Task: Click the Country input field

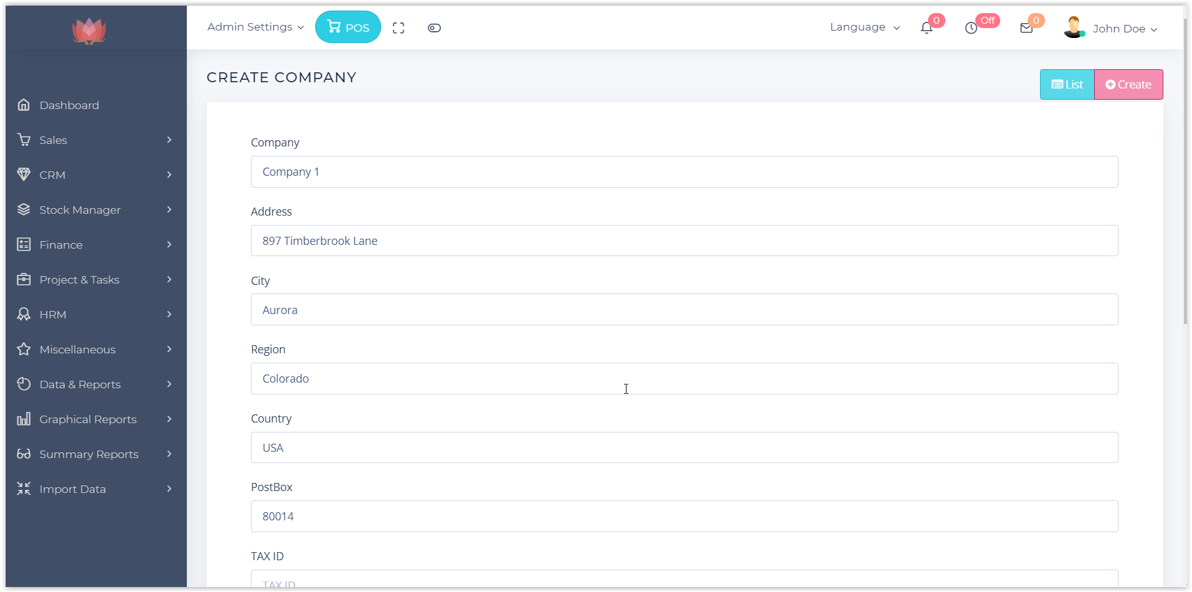Action: coord(684,447)
